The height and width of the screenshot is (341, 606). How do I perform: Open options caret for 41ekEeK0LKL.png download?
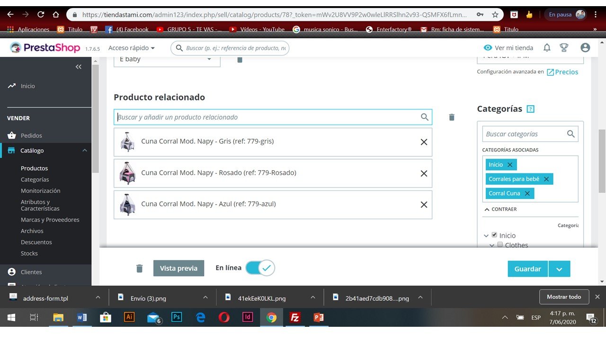(313, 297)
